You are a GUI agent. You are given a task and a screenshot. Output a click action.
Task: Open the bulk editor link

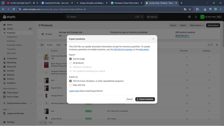(x=144, y=50)
